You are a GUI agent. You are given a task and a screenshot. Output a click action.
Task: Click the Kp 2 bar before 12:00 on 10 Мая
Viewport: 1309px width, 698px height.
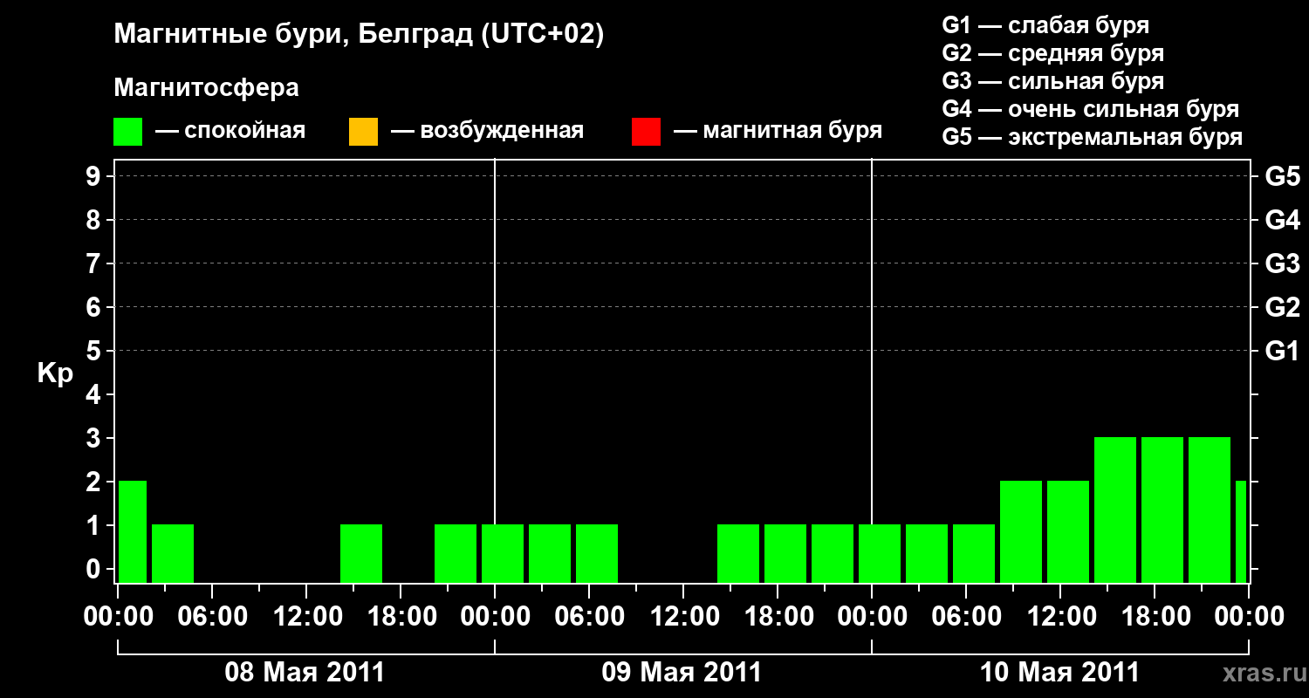pyautogui.click(x=1021, y=531)
